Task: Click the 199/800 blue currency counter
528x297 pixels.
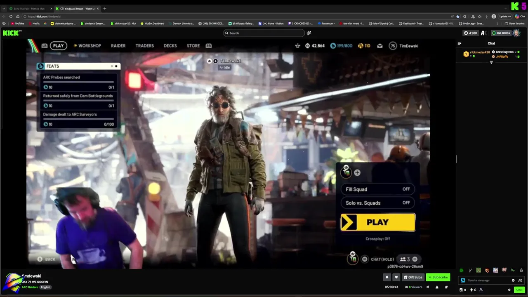Action: pos(341,46)
